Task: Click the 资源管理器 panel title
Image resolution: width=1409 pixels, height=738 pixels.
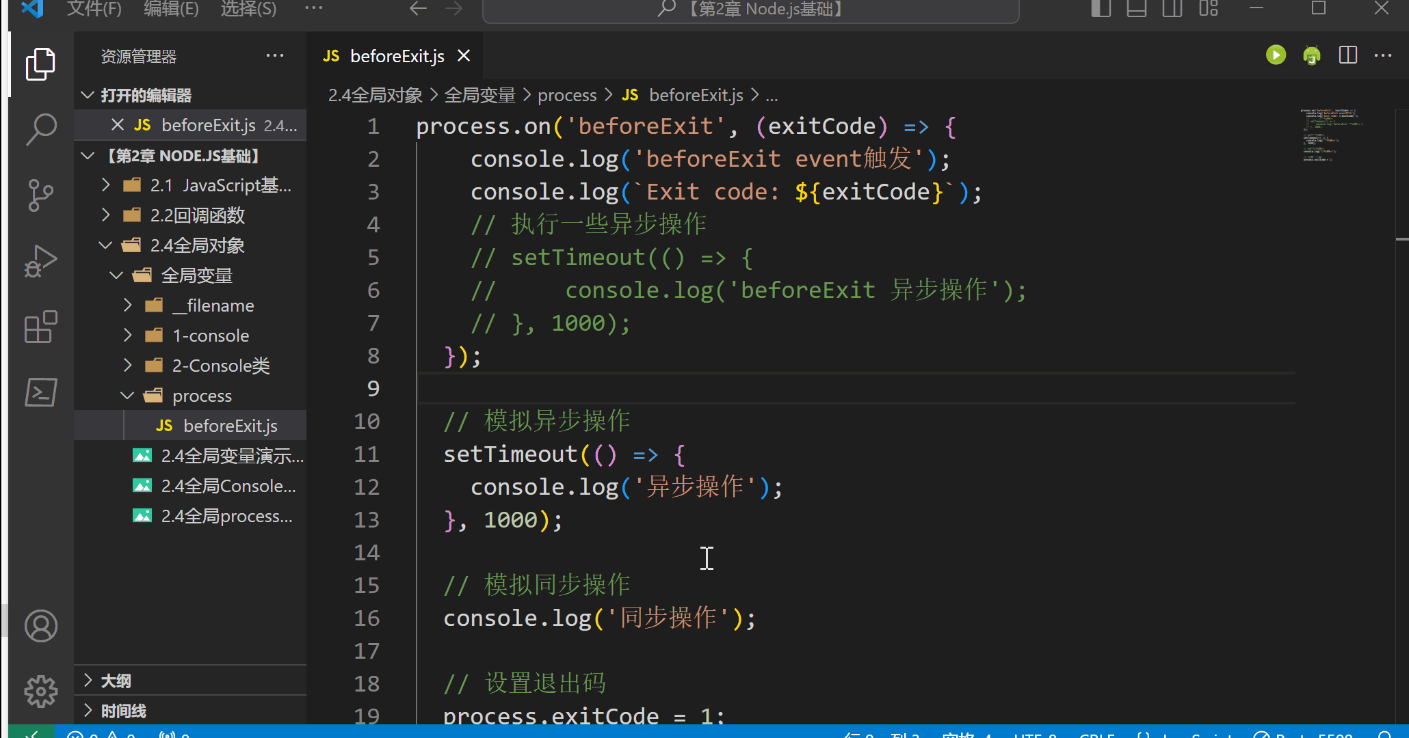Action: coord(139,57)
